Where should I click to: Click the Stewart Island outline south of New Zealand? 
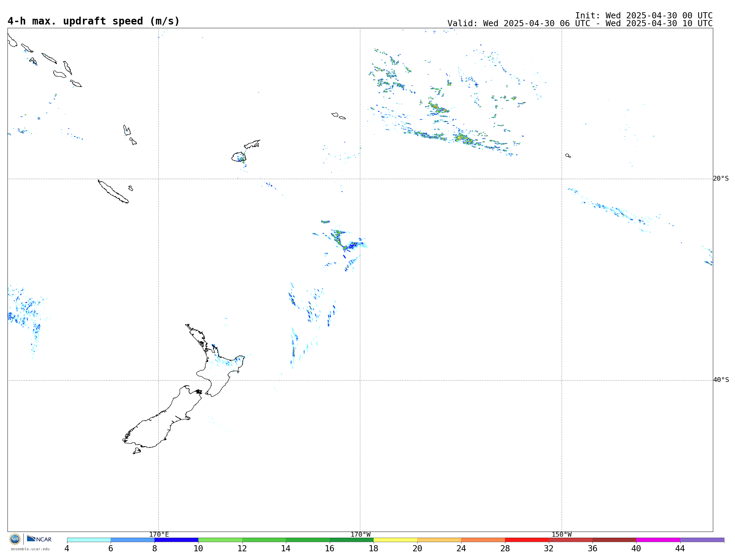click(x=137, y=451)
